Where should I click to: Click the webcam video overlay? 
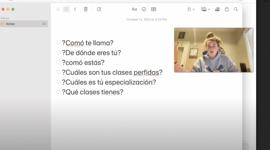tap(214, 50)
